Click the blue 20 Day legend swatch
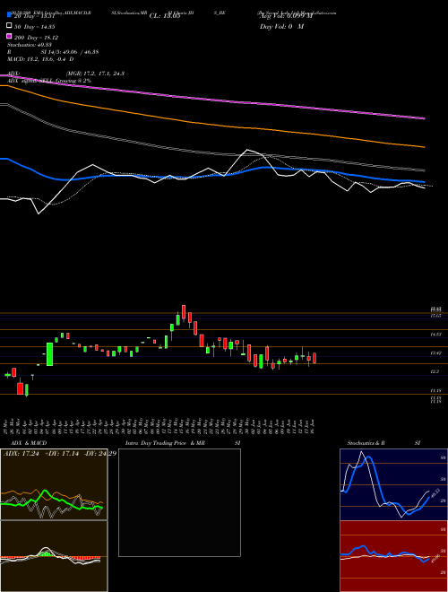The width and height of the screenshot is (448, 592). [x=10, y=15]
